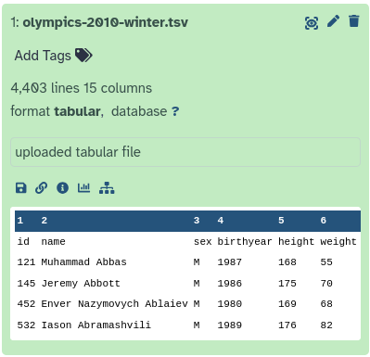Screen dimensions: 370x357
Task: Click birthyear value 1989
Action: click(230, 325)
